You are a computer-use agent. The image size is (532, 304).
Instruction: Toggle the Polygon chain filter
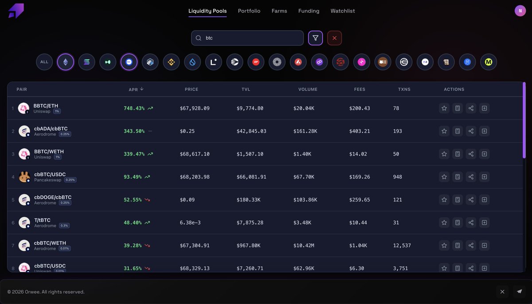tap(319, 62)
